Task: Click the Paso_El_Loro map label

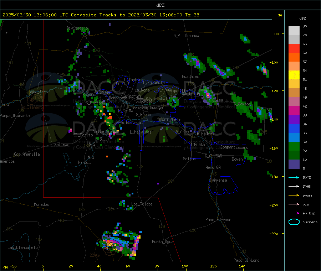Action: pos(246,260)
